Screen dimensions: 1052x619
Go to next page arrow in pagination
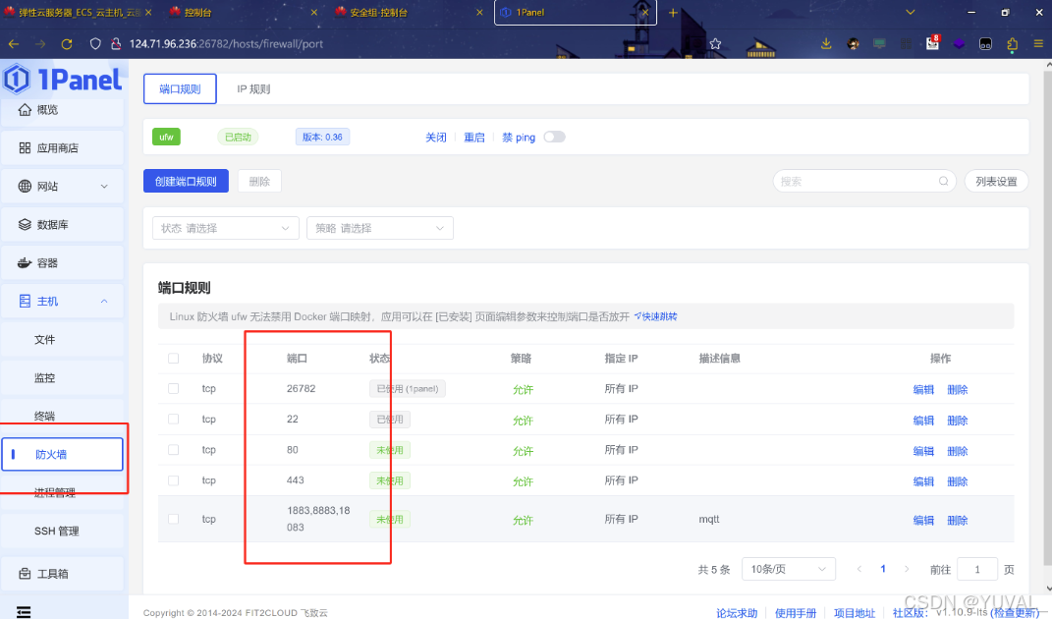[907, 569]
